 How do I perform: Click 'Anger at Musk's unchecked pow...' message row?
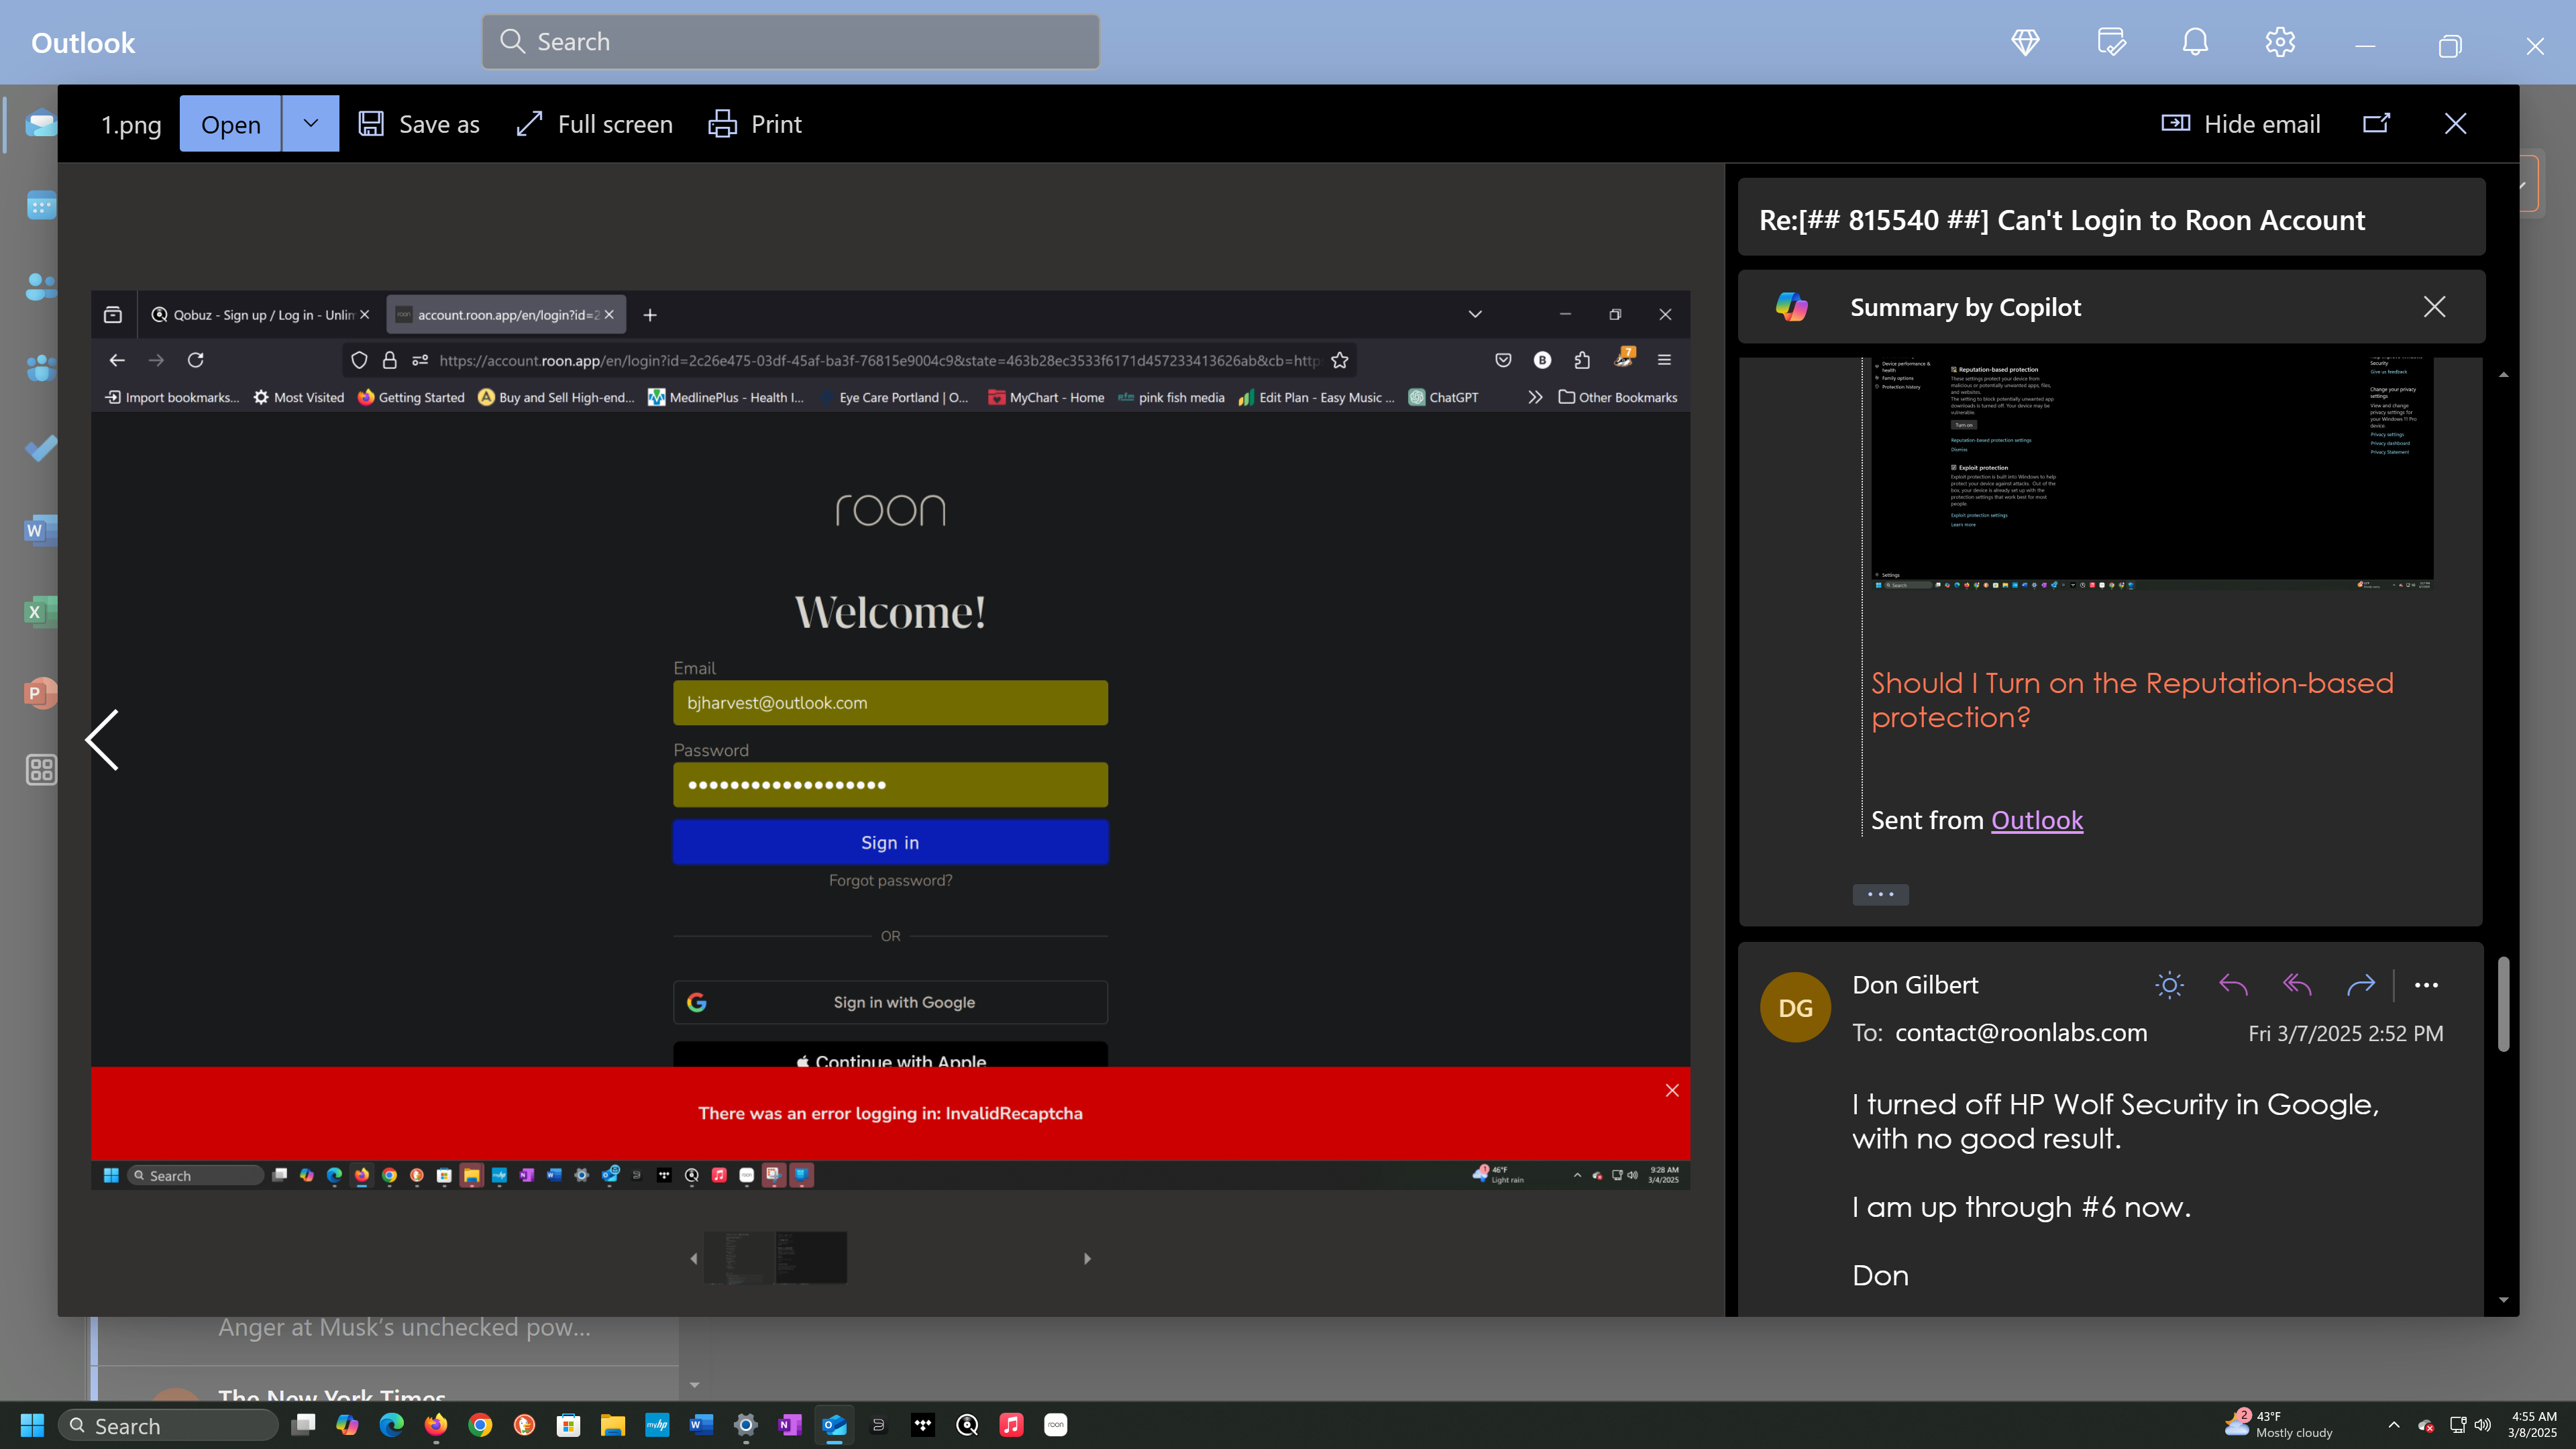pos(405,1327)
